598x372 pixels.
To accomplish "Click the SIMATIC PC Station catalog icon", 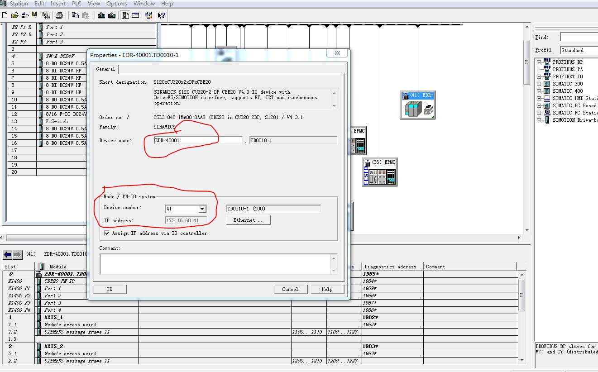I will [x=547, y=113].
